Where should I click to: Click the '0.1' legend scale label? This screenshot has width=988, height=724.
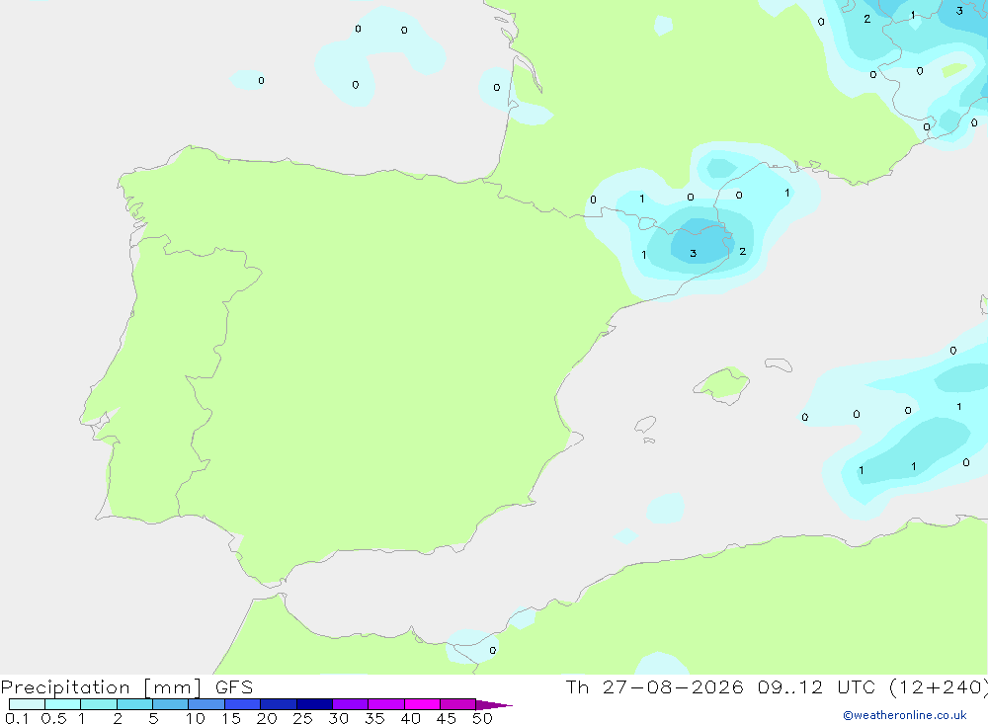coord(17,718)
